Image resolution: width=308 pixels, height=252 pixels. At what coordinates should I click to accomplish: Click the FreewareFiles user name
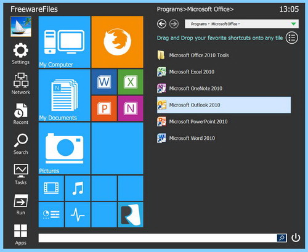[x=34, y=9]
